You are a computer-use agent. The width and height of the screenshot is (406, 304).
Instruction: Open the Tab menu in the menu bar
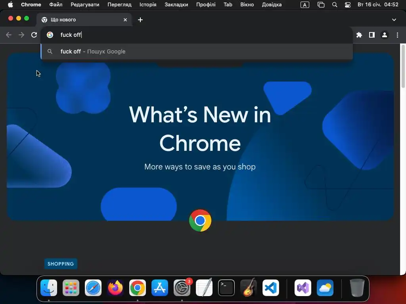tap(228, 5)
